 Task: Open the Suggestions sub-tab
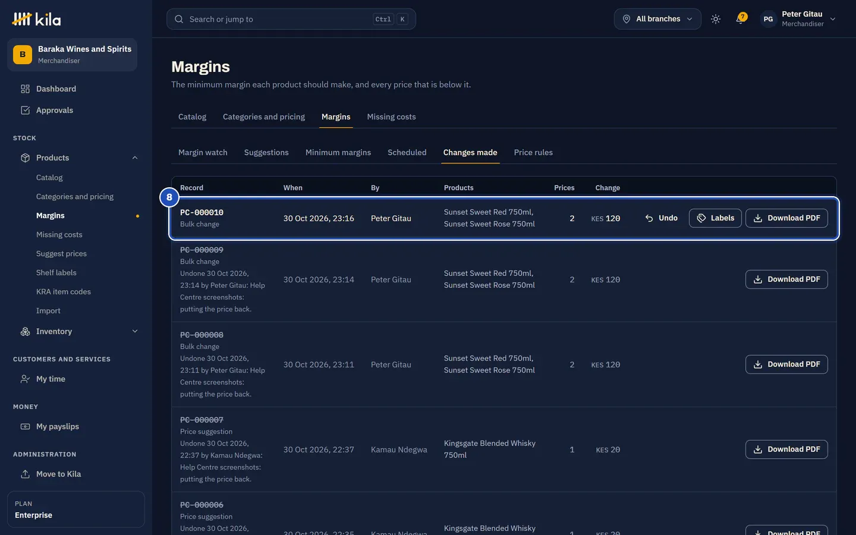coord(266,153)
